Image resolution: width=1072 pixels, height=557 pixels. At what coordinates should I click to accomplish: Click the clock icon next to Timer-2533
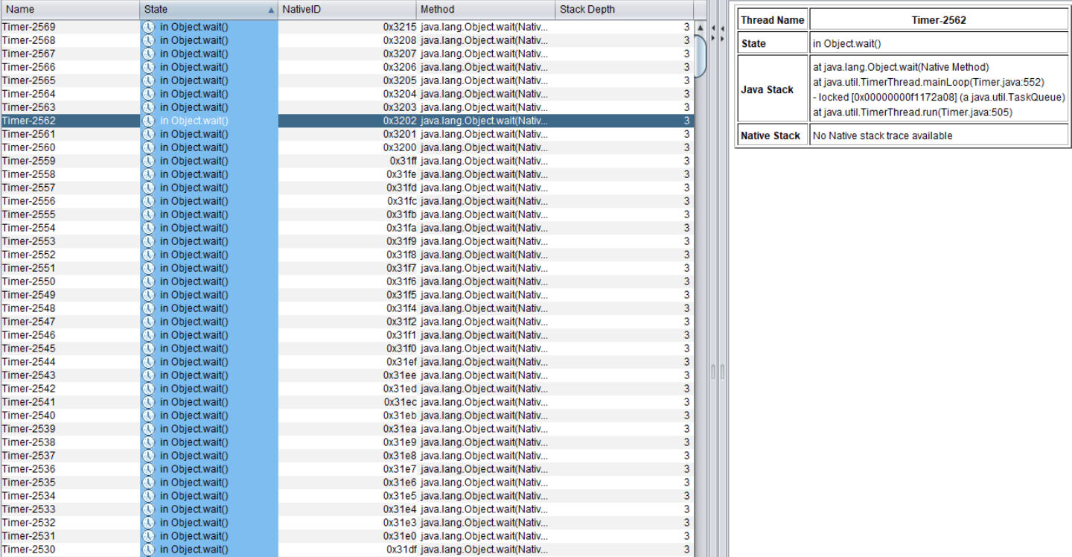[x=148, y=509]
